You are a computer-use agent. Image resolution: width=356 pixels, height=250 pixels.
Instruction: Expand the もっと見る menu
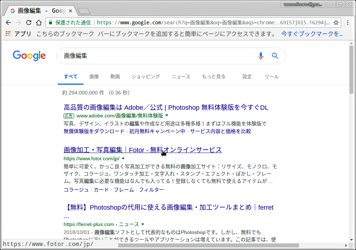(x=214, y=77)
